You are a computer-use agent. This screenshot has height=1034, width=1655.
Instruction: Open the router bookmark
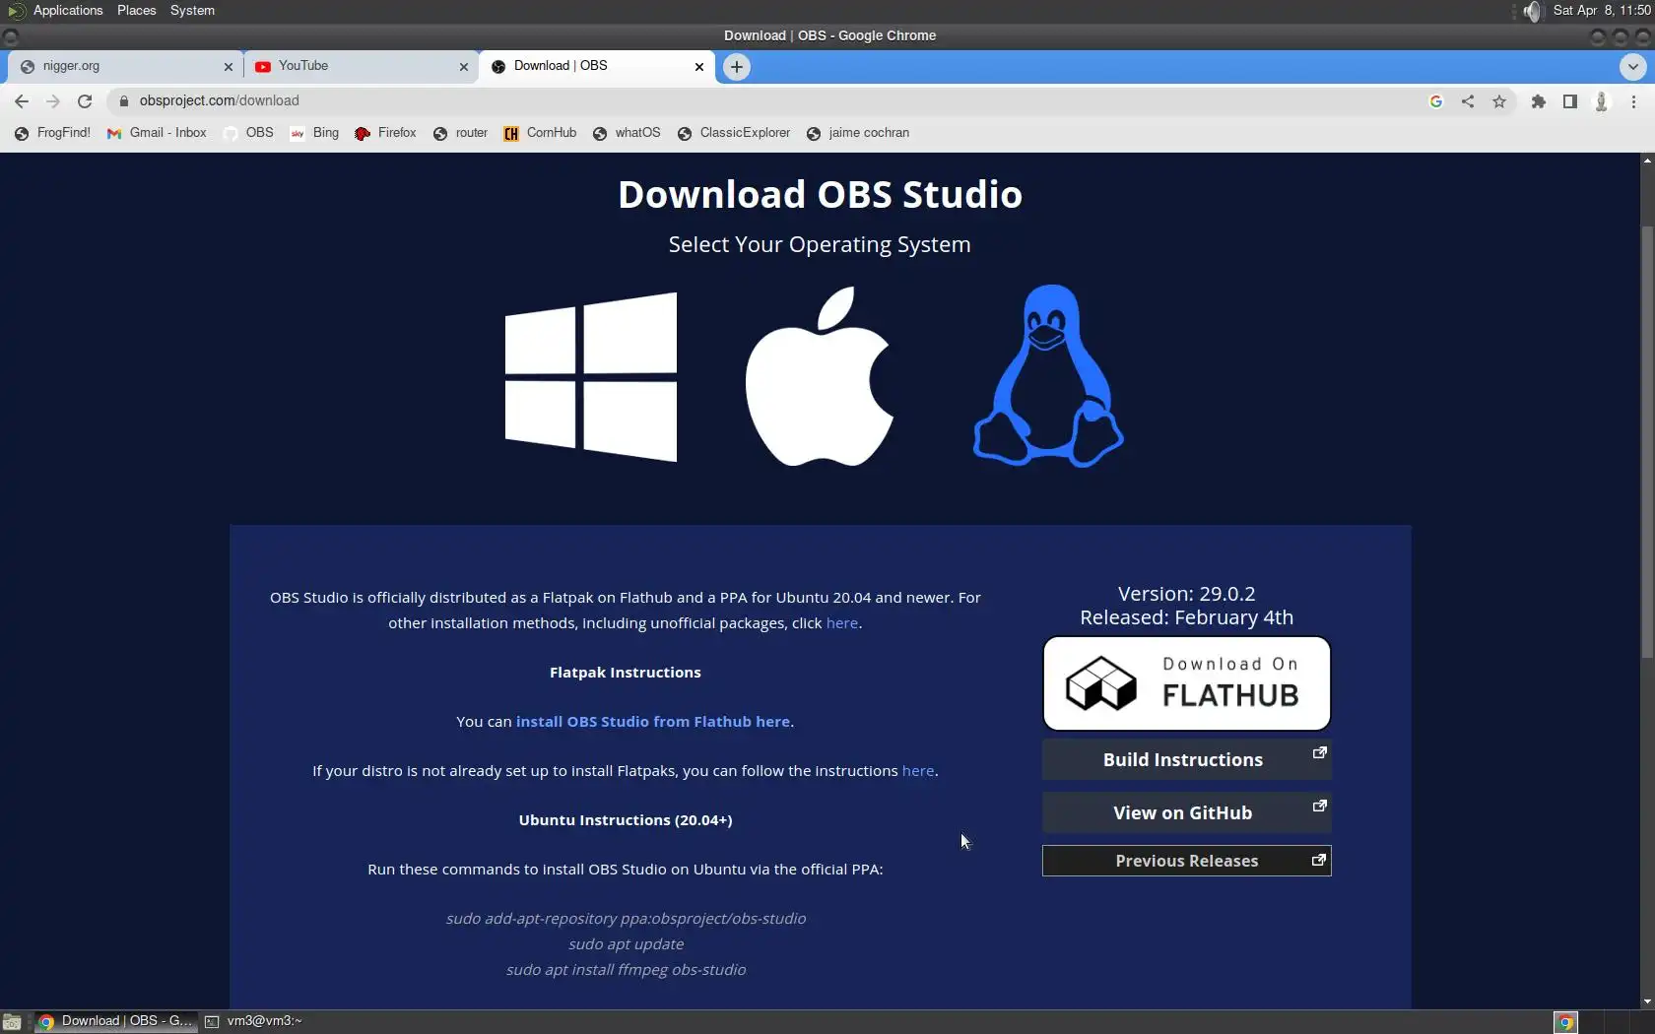461,133
